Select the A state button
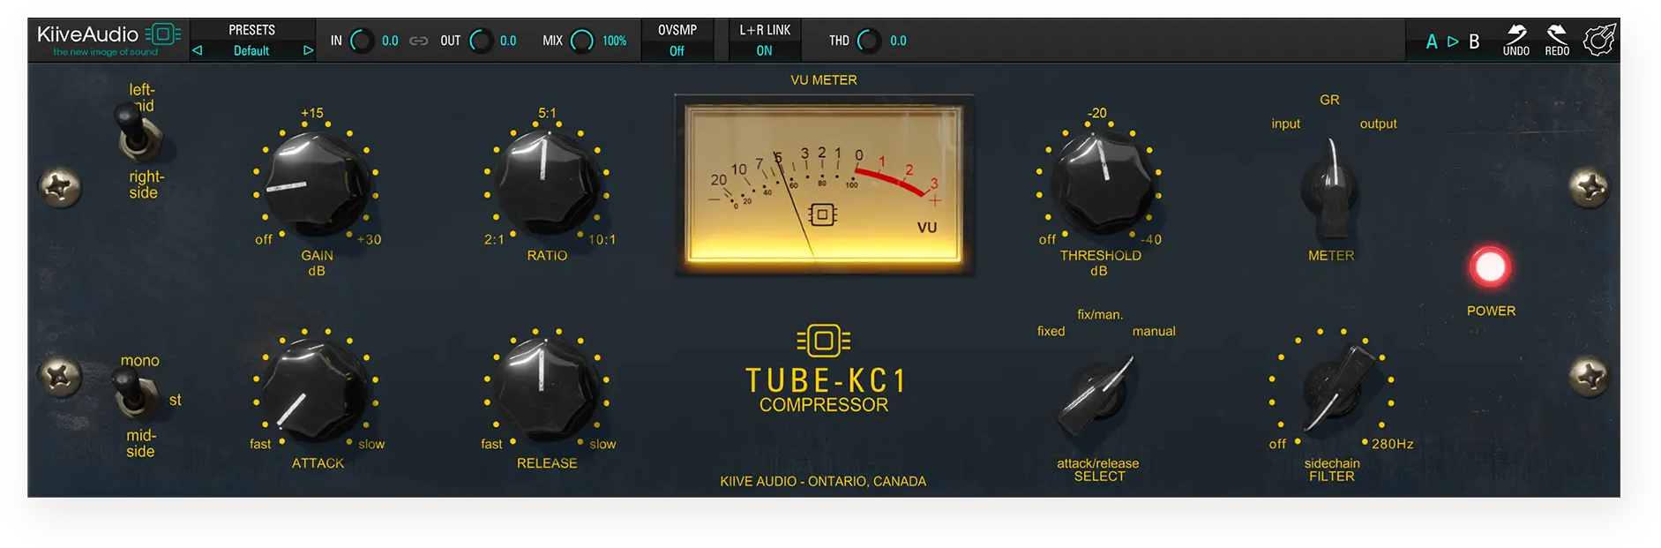1661x548 pixels. [1432, 41]
